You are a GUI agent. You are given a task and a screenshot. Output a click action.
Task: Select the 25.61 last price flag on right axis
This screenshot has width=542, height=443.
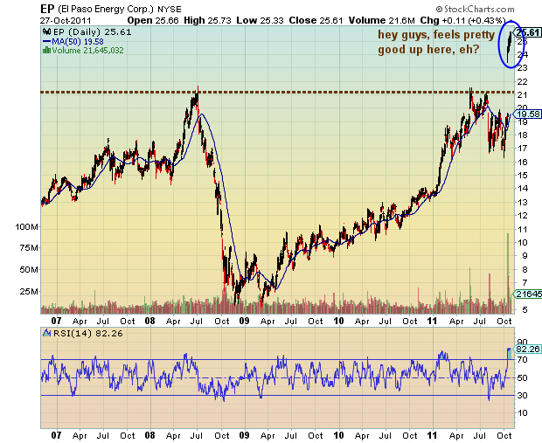pyautogui.click(x=527, y=32)
